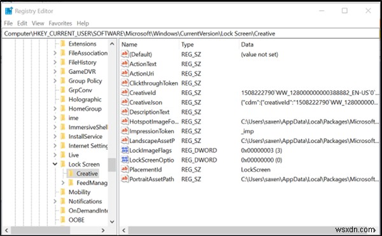
Task: Click the 0x00000003 (3) data value
Action: tap(262, 150)
